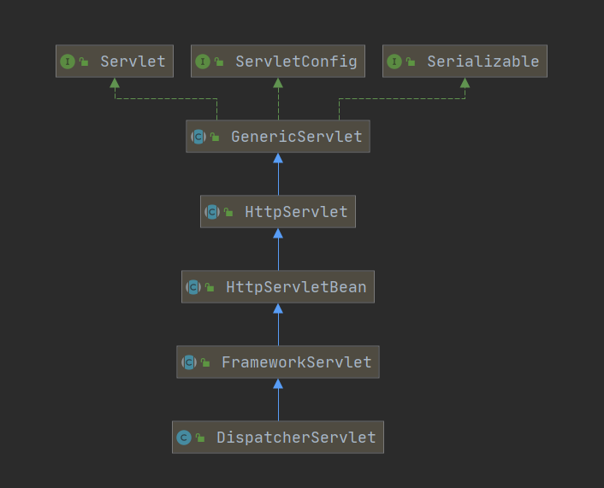
Task: Click the public lock icon on HttpServletBean
Action: click(x=210, y=287)
